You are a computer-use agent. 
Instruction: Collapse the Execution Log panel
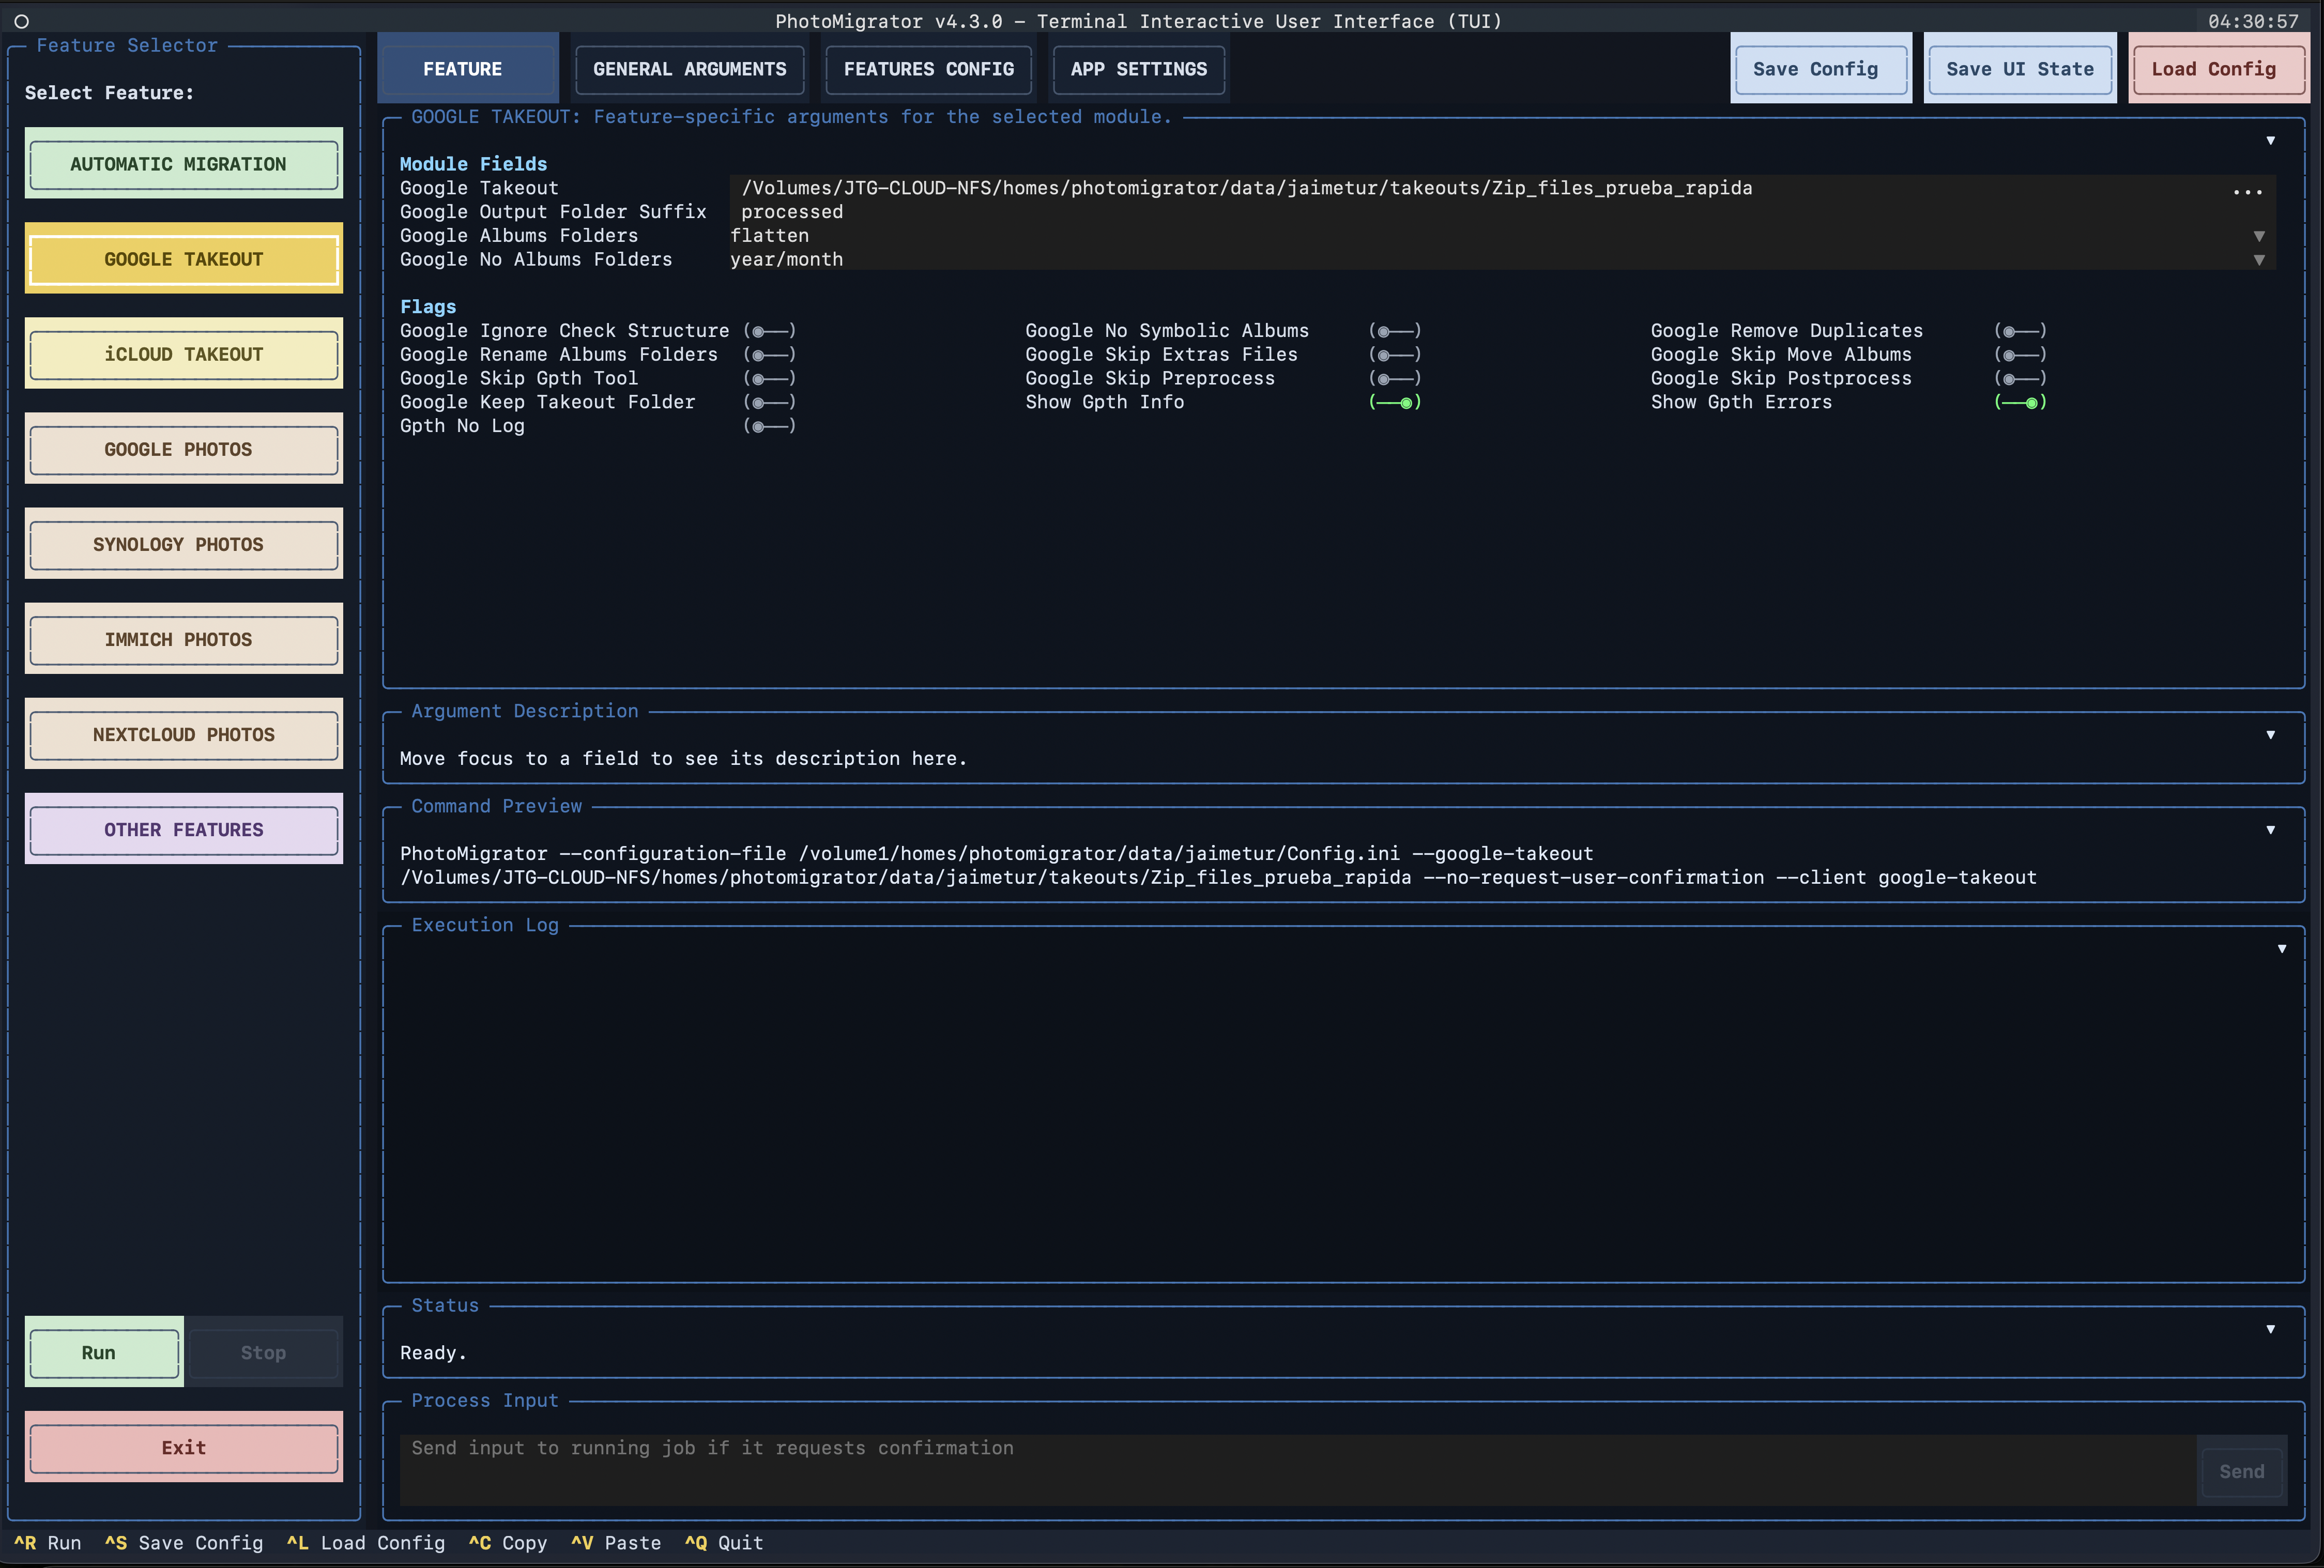coord(2281,949)
